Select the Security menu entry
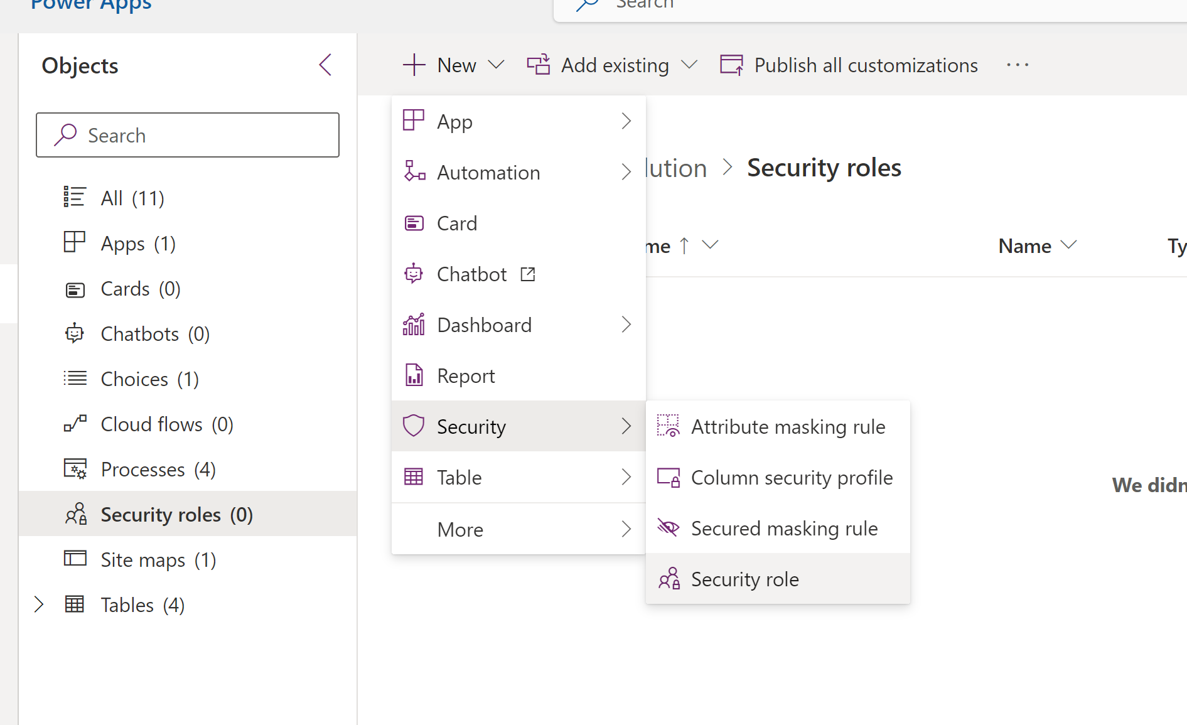The image size is (1187, 725). point(518,426)
